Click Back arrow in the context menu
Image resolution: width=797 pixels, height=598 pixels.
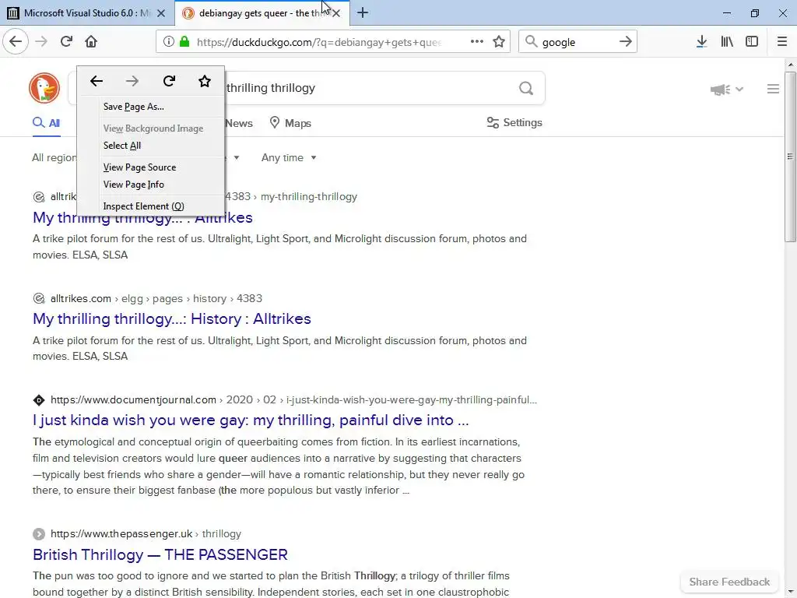click(96, 81)
